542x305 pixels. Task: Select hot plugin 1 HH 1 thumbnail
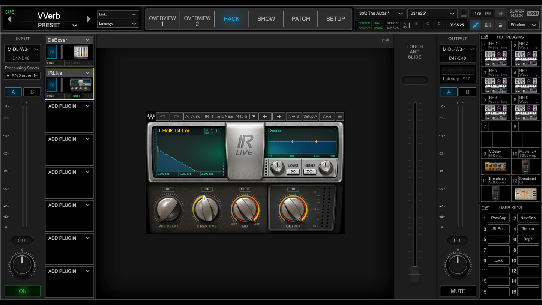tap(495, 58)
